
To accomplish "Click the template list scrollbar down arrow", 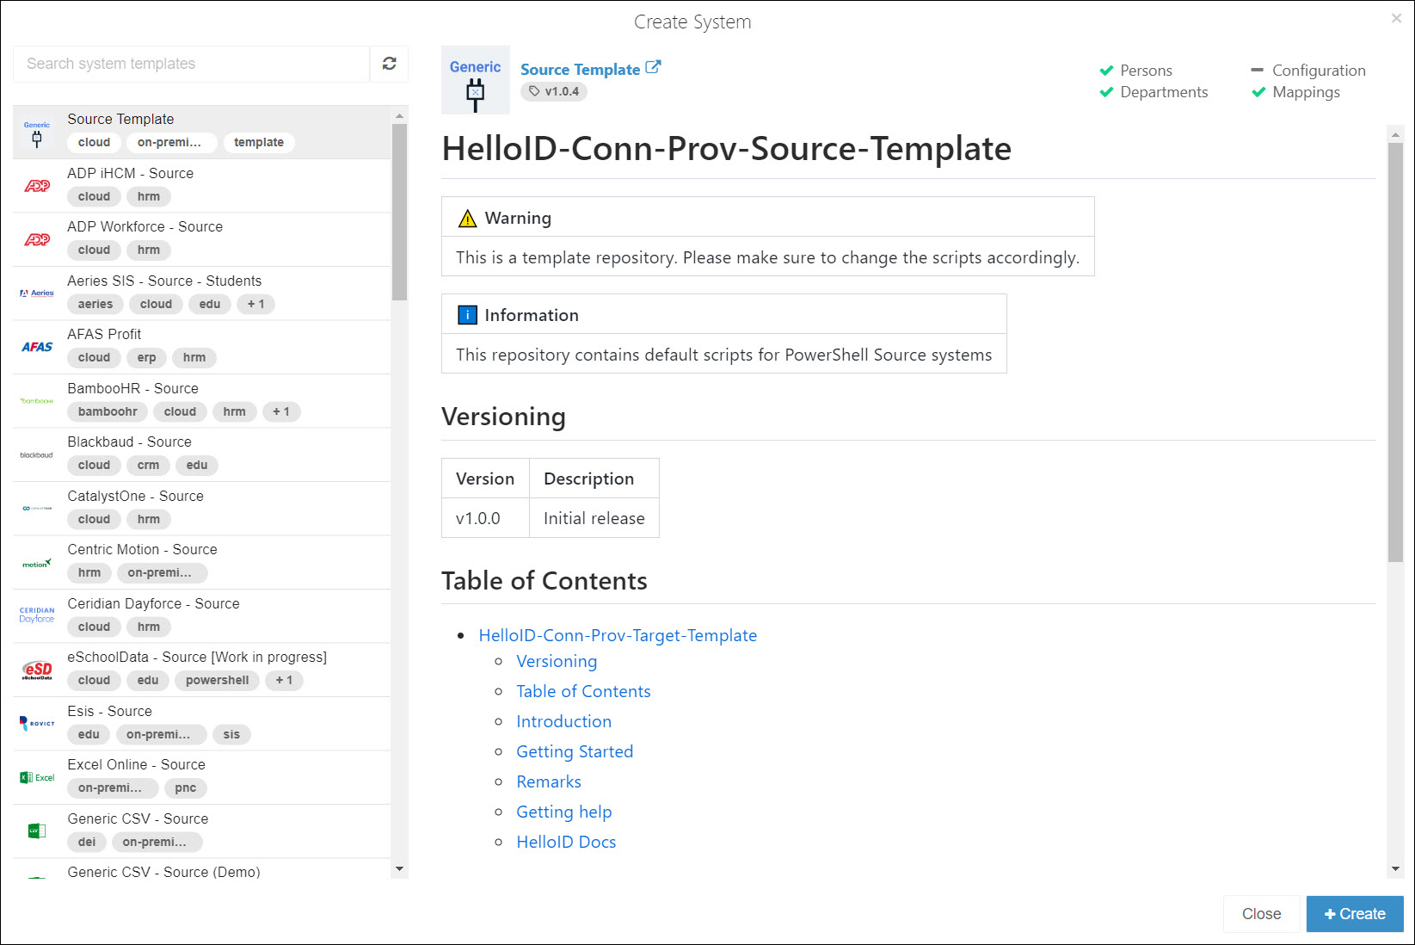I will click(399, 869).
